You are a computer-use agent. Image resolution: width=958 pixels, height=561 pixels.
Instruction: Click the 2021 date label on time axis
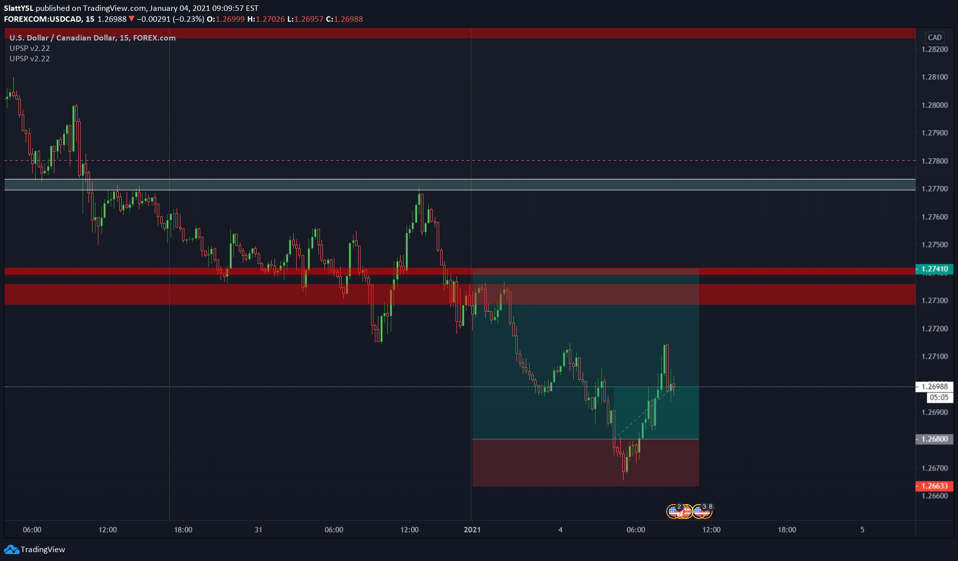click(472, 529)
